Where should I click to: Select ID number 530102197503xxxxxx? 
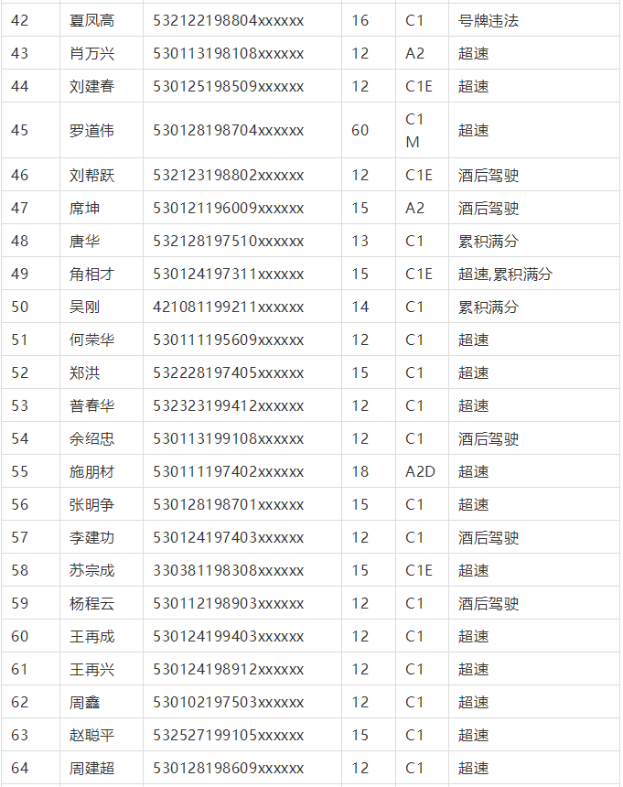228,702
